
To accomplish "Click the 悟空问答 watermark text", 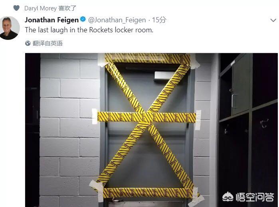I will coord(255,197).
